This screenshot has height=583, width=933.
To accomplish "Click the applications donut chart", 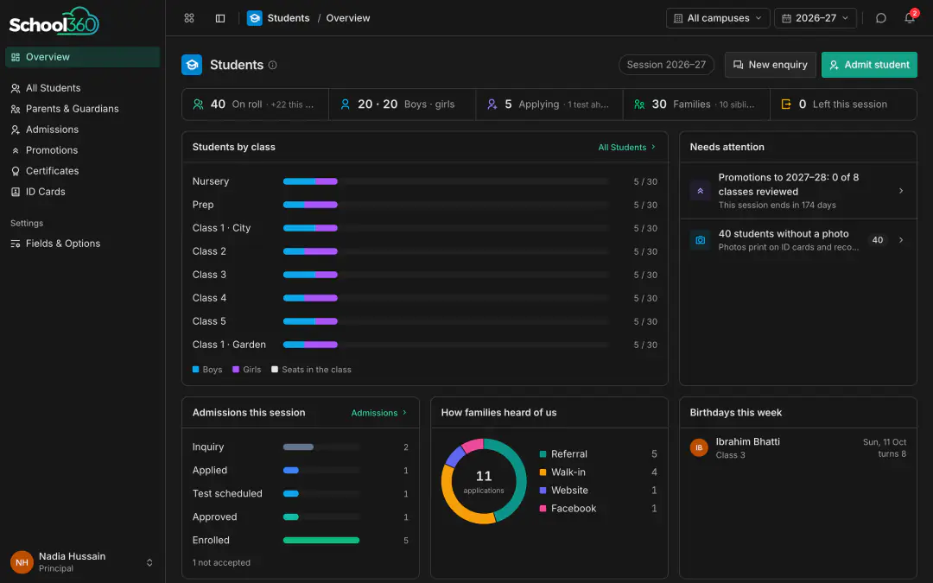I will tap(484, 481).
